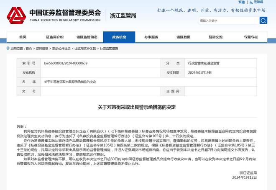Screen dimensions: 276x190
Task: Click the signature 浙江证监局
Action: pos(248,173)
